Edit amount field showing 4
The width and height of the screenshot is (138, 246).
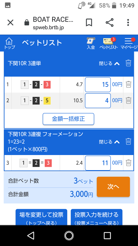pos(98,100)
